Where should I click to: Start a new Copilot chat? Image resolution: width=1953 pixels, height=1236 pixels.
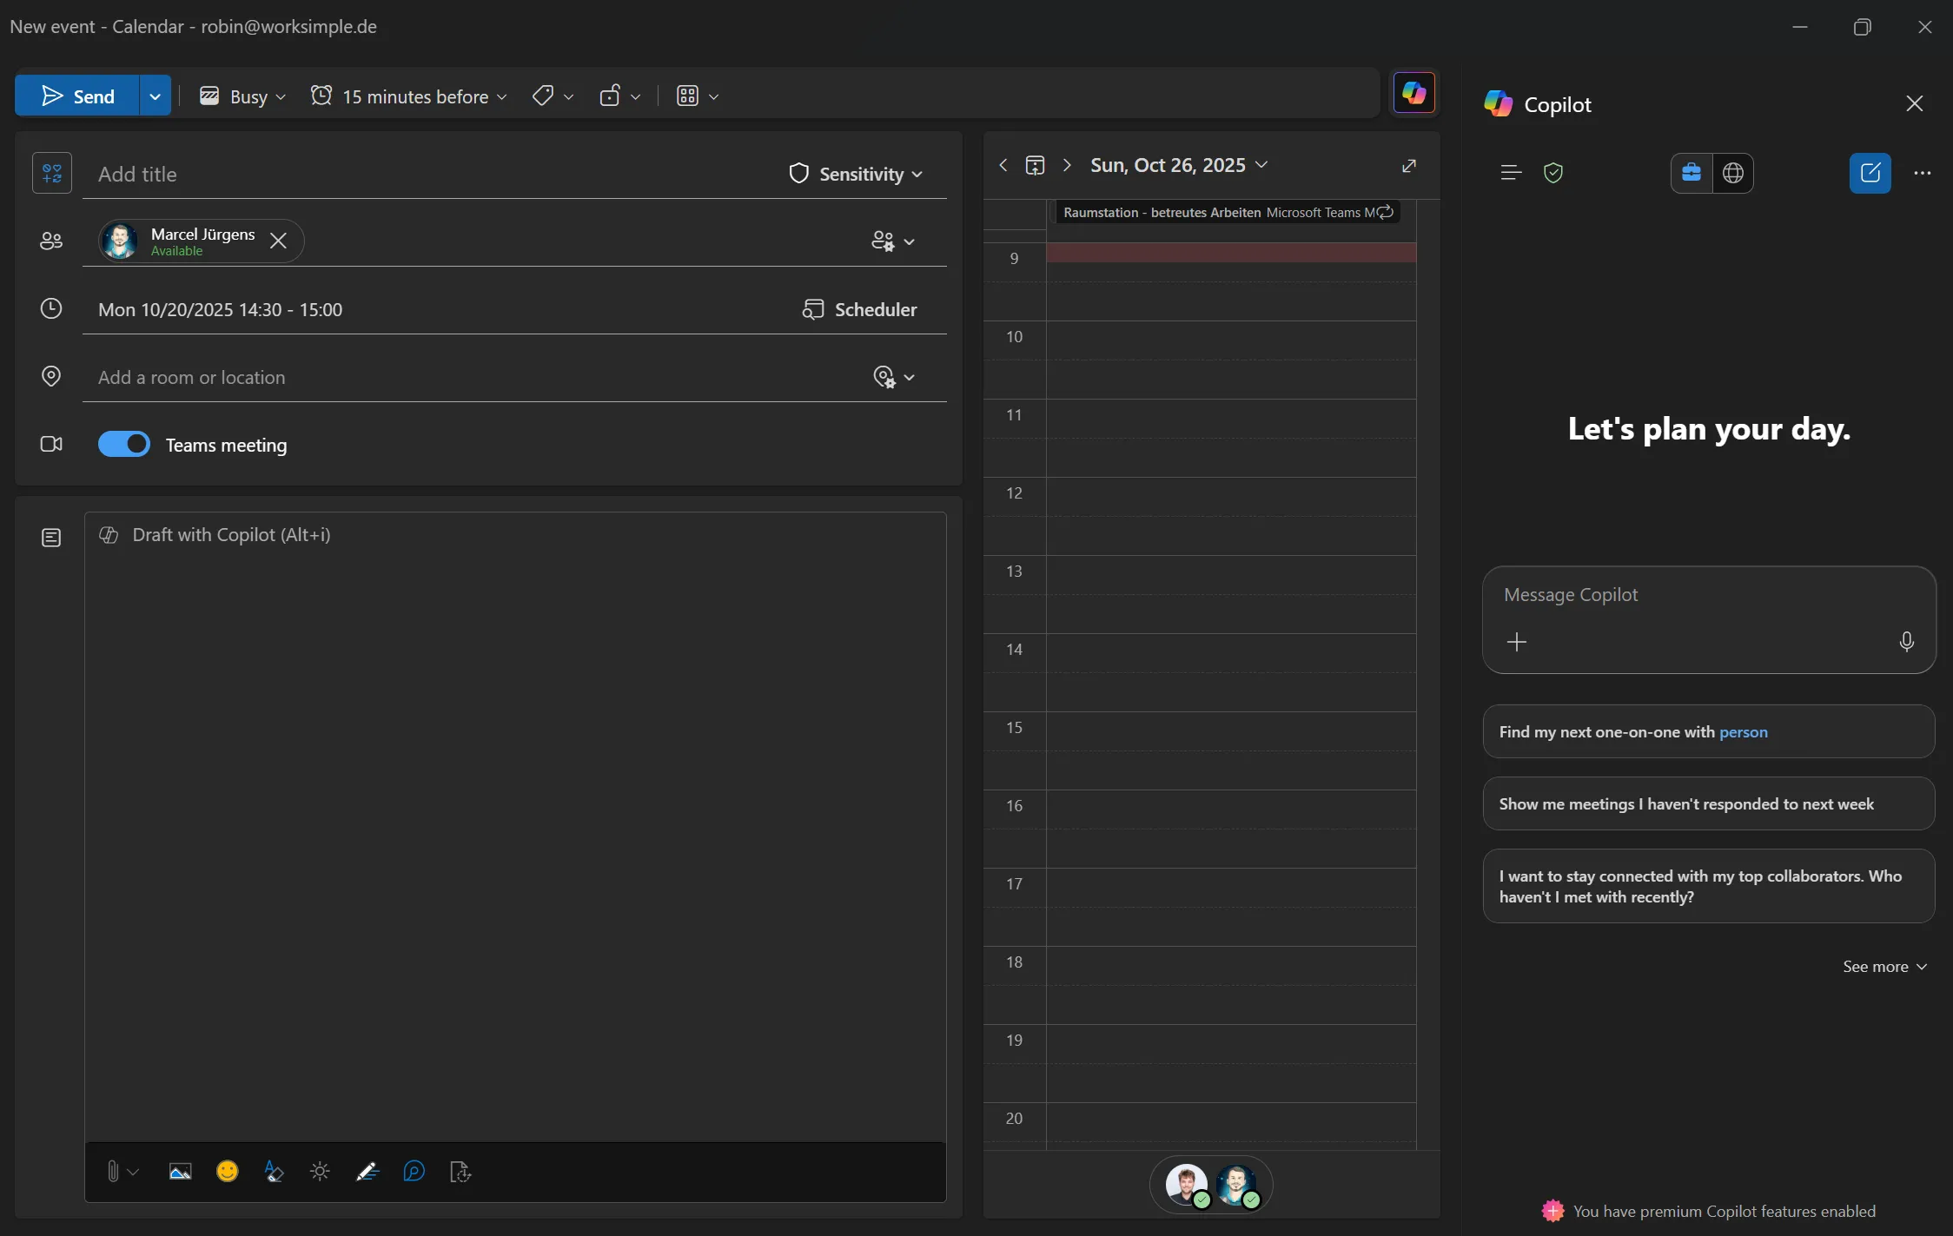pyautogui.click(x=1870, y=173)
